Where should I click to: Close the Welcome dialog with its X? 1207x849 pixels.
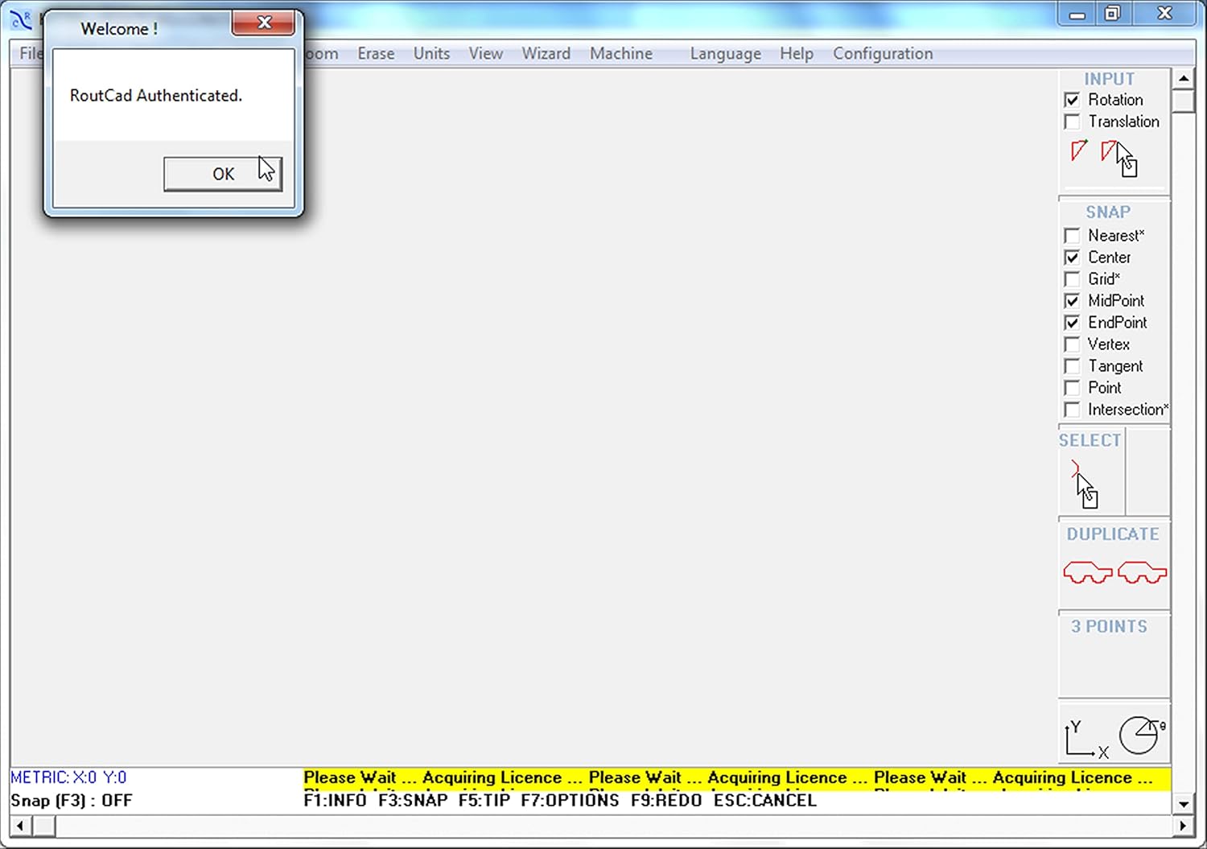click(263, 23)
